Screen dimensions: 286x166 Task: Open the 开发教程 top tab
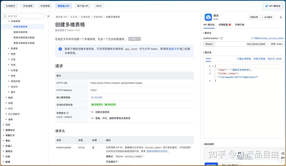(x=45, y=6)
